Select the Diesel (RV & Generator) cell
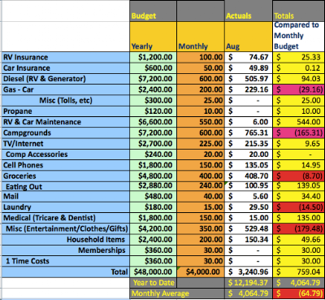Image resolution: width=325 pixels, height=300 pixels. pyautogui.click(x=66, y=79)
